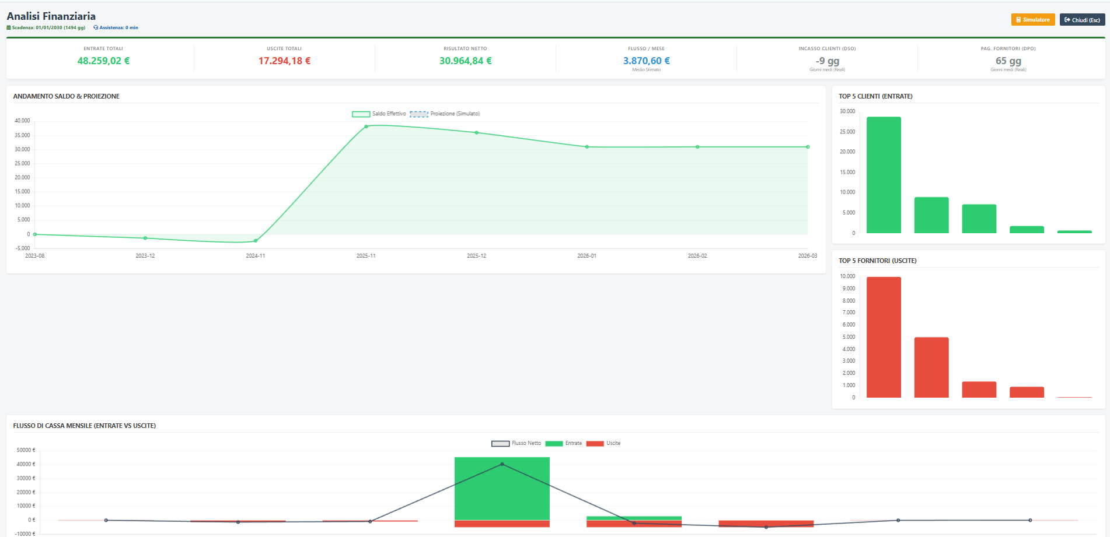Click the headset icon beside Assistenza
1110x537 pixels.
(96, 28)
